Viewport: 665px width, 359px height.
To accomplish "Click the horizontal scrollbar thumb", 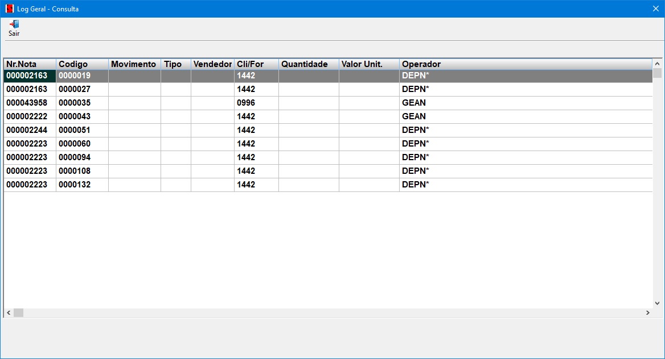I will 18,313.
